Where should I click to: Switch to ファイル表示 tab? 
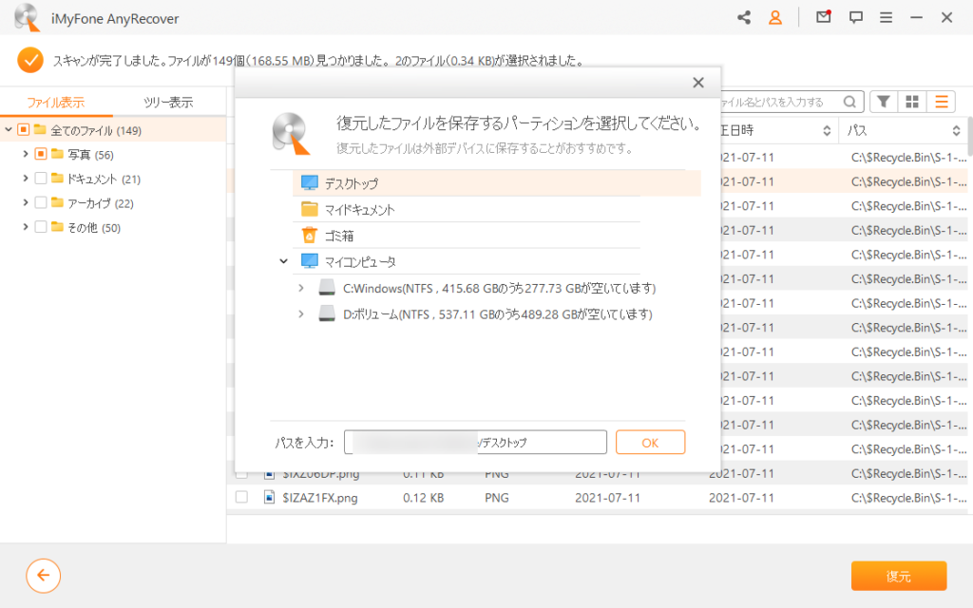[56, 103]
